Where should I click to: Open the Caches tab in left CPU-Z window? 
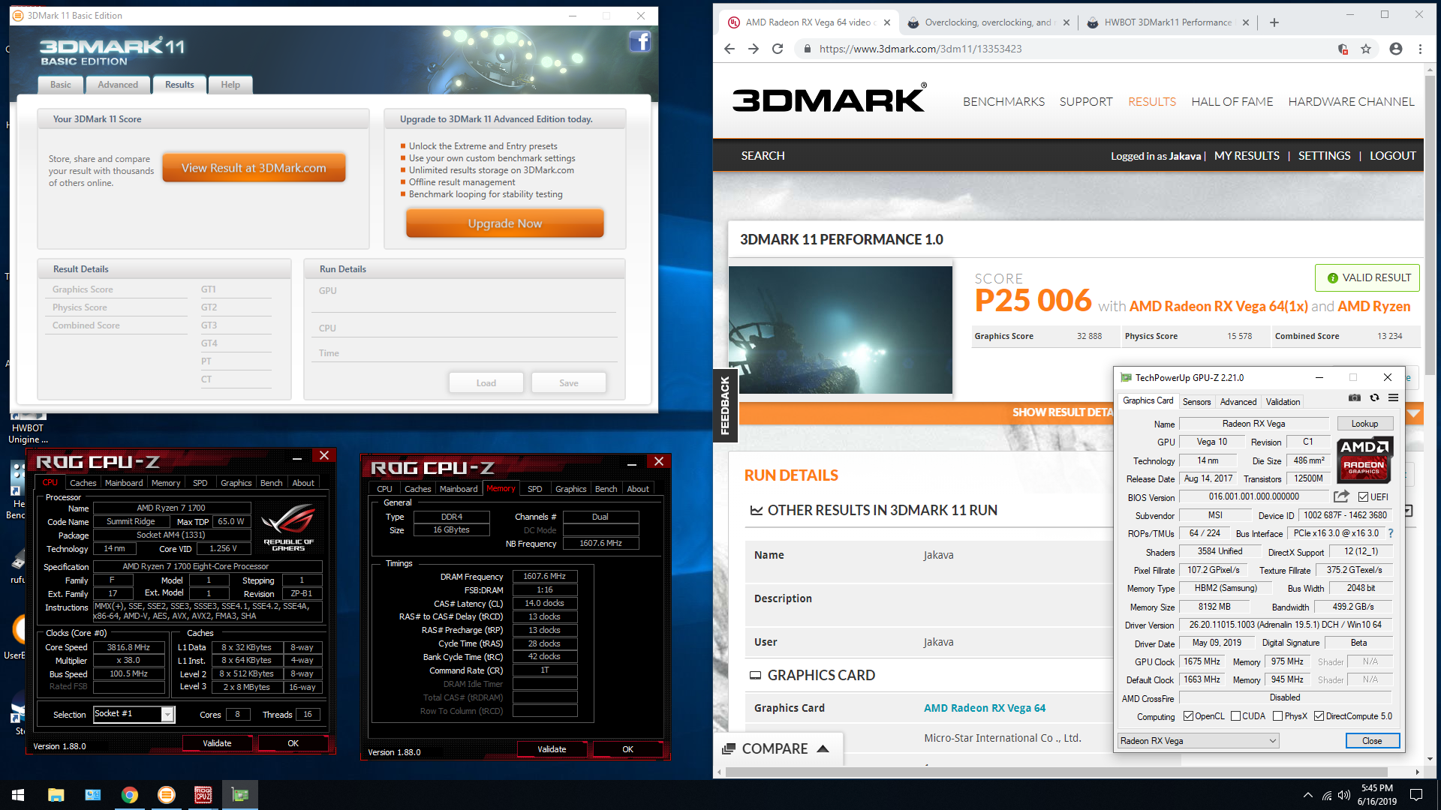(83, 483)
